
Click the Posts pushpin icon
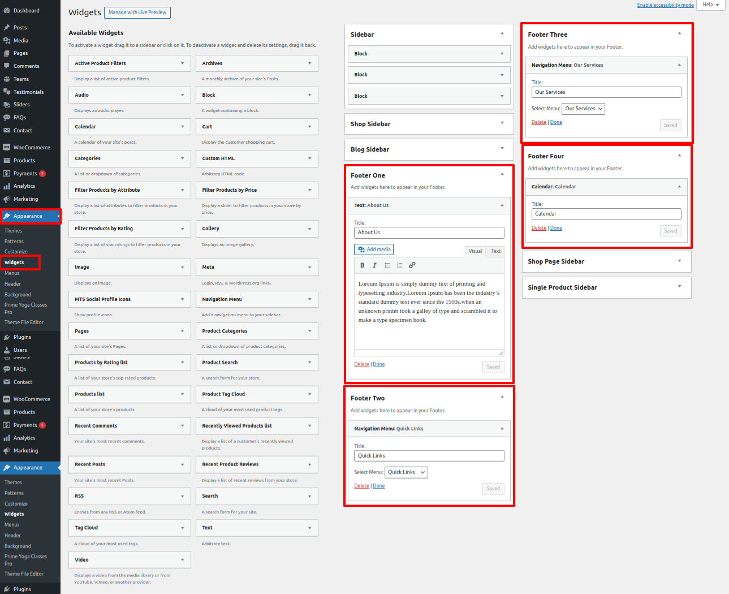pyautogui.click(x=7, y=27)
